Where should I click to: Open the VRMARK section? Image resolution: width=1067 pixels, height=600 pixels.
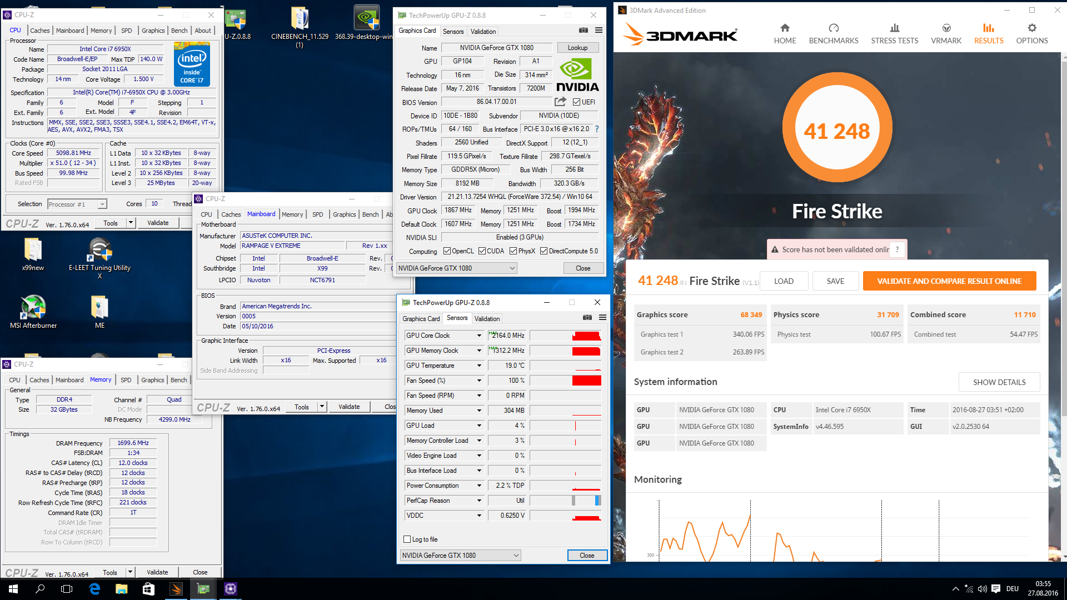pos(946,34)
